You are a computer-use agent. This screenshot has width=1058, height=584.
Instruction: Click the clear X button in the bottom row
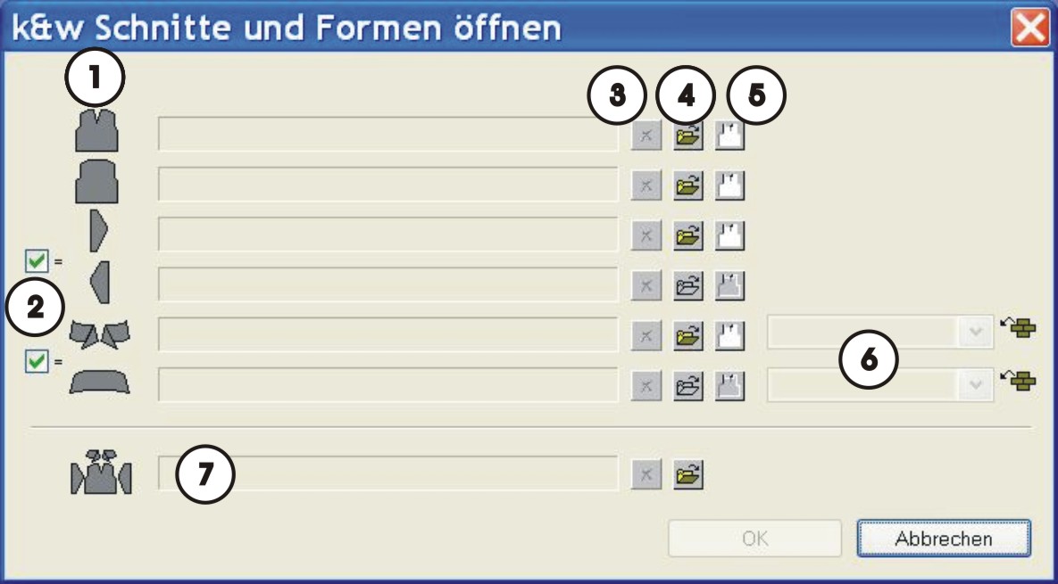click(646, 475)
